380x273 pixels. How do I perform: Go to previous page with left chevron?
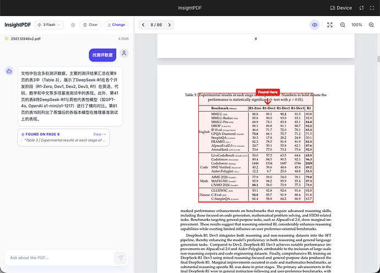point(143,25)
